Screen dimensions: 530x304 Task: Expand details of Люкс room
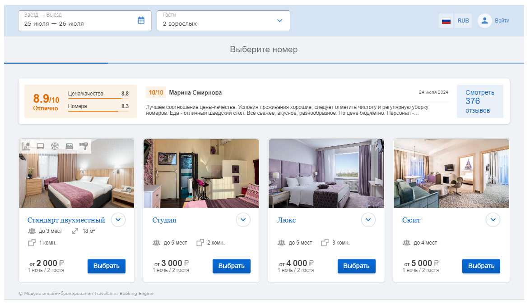(x=368, y=220)
